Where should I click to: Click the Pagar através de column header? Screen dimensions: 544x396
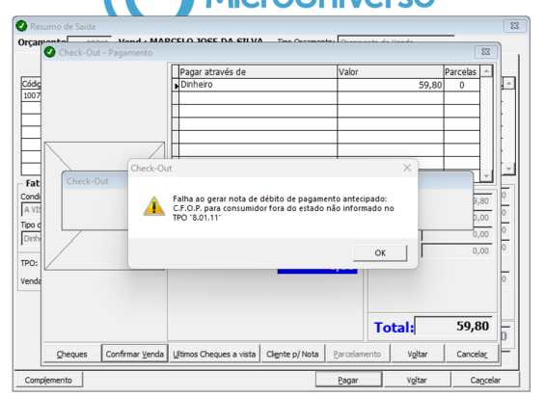258,71
